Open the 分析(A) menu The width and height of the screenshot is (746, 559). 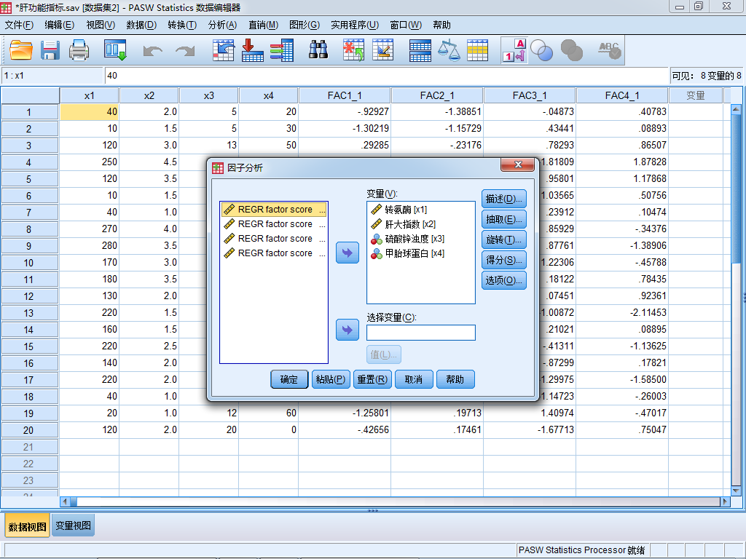tap(222, 25)
